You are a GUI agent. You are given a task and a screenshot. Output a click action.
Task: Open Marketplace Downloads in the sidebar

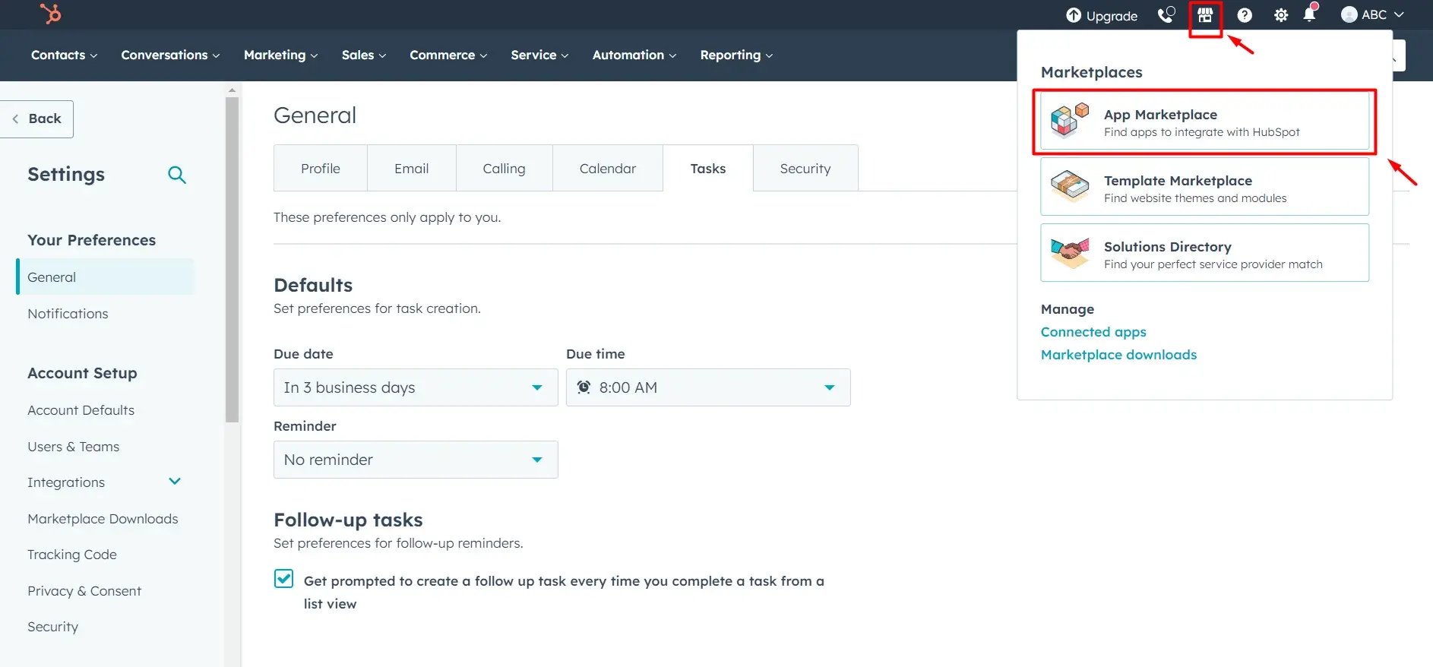pos(103,518)
